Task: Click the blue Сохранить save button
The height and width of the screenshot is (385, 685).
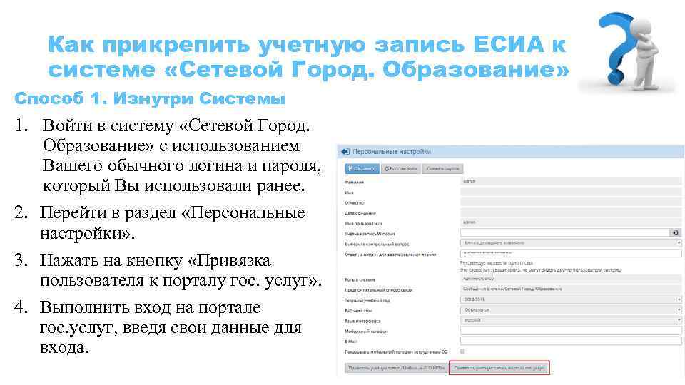Action: 362,168
